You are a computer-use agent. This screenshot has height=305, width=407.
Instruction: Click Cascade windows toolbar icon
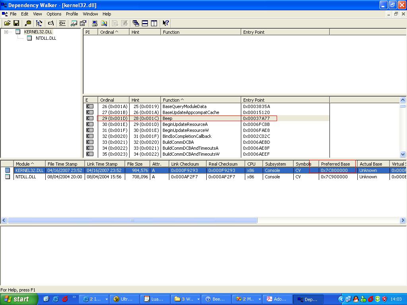[136, 23]
